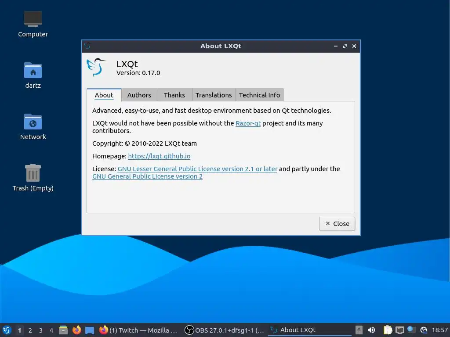Launch the file manager from the panel
This screenshot has width=450, height=337.
coord(63,330)
